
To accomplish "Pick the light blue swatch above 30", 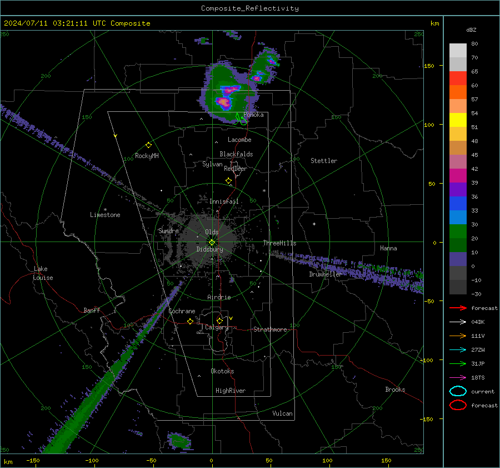I will pyautogui.click(x=458, y=217).
